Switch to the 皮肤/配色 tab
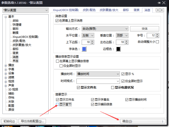 click(89, 10)
